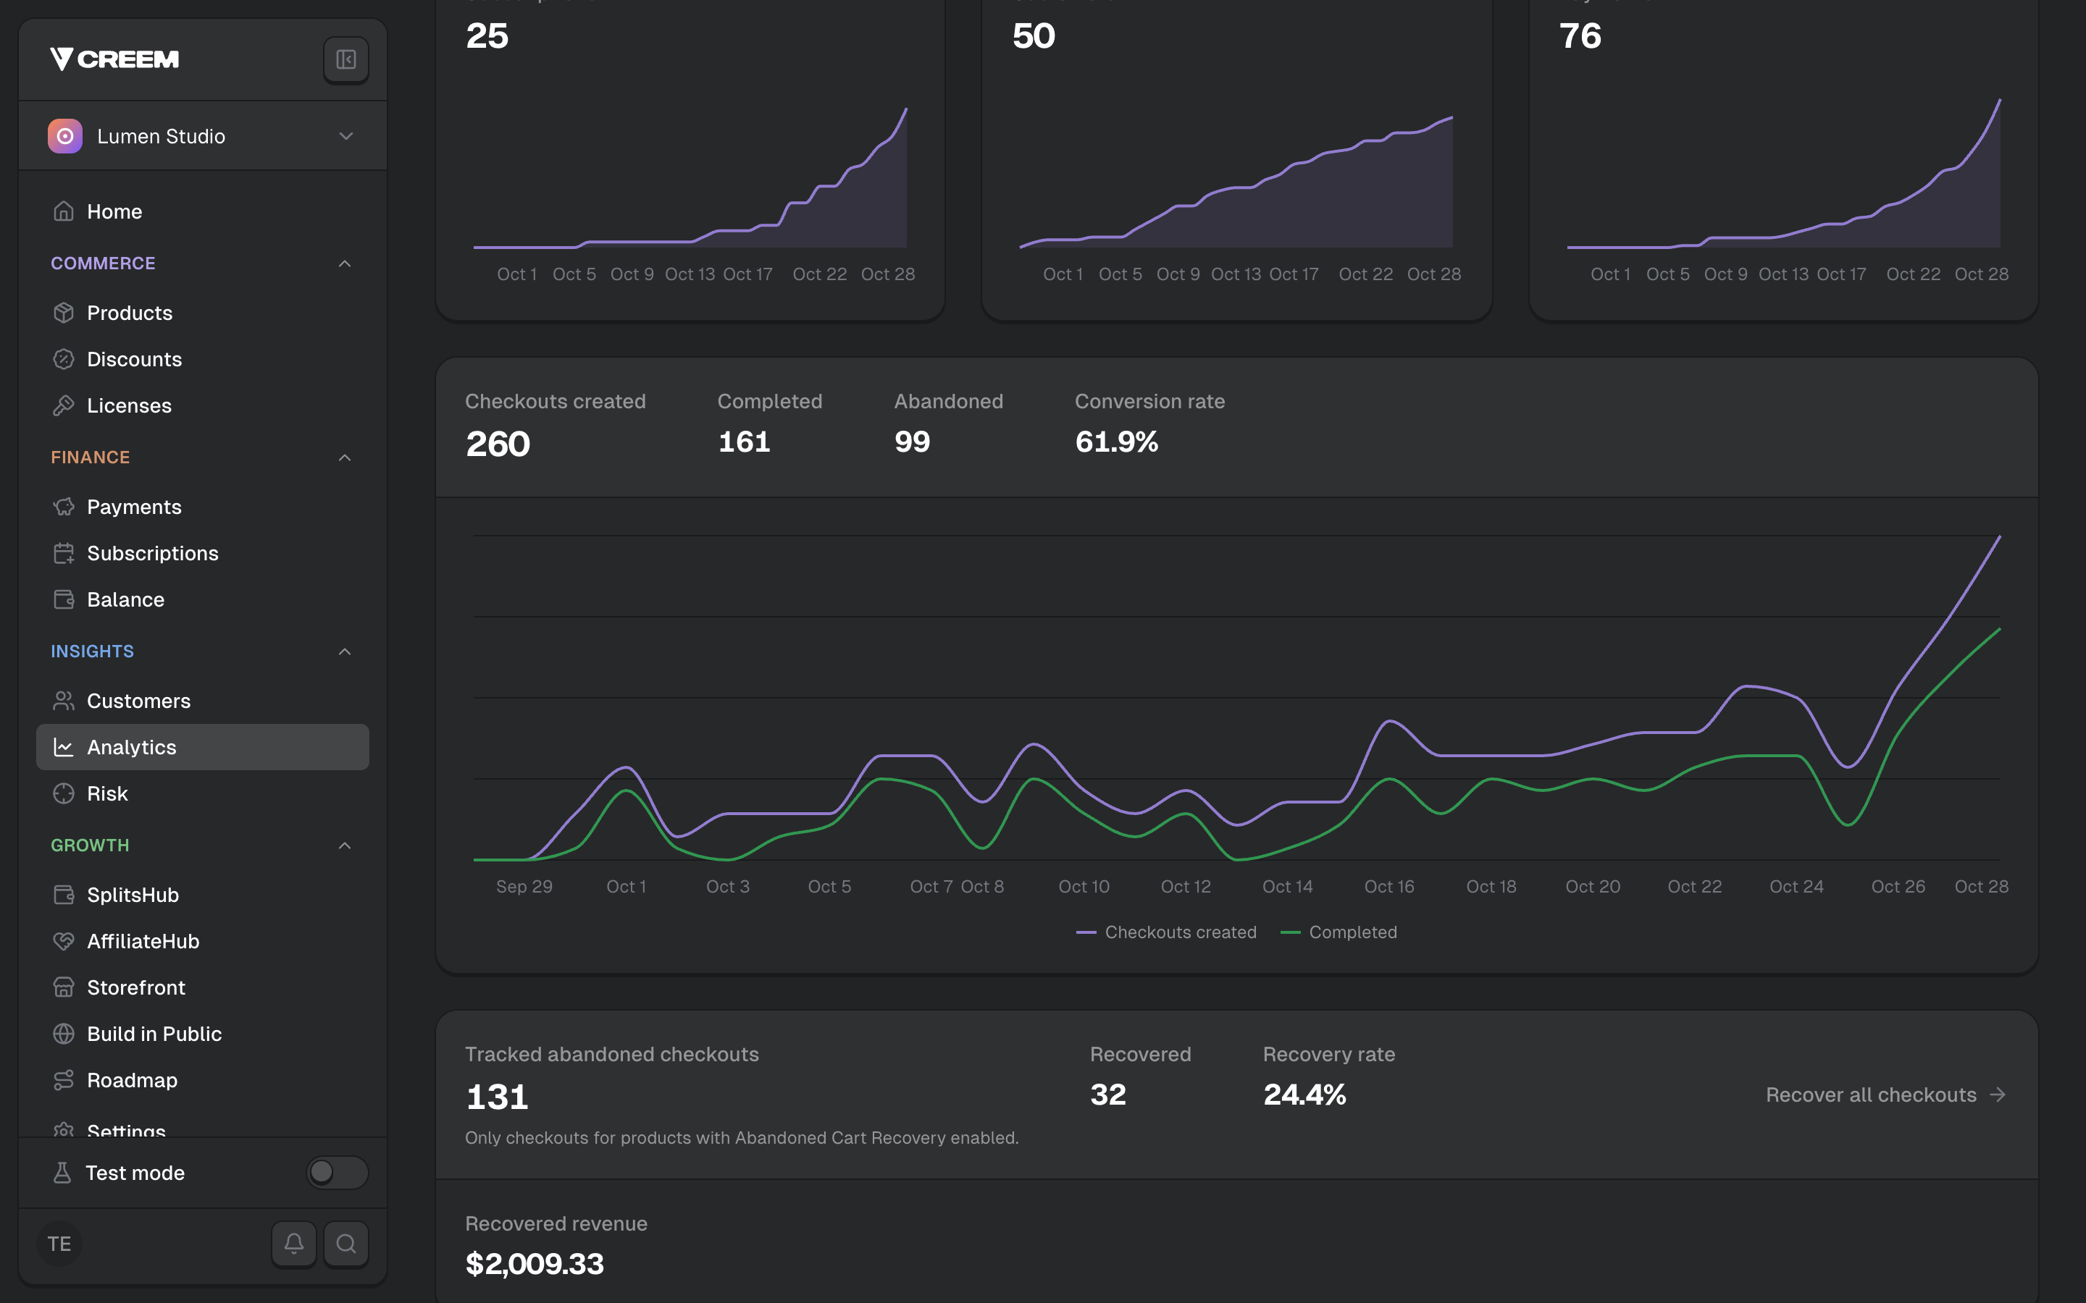Click the Completed 161 value
Image resolution: width=2086 pixels, height=1303 pixels.
click(744, 442)
